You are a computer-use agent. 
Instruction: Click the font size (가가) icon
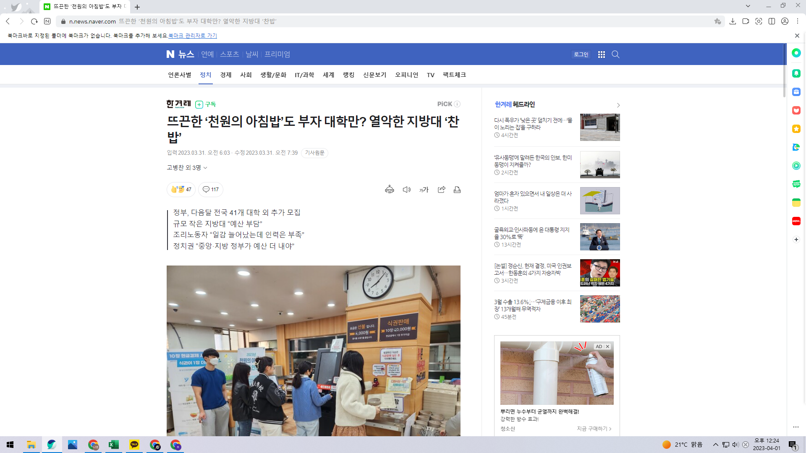coord(424,190)
